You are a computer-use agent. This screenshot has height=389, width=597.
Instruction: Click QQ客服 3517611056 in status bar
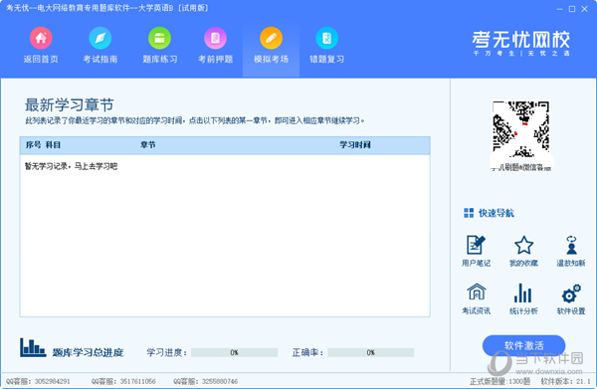[123, 381]
